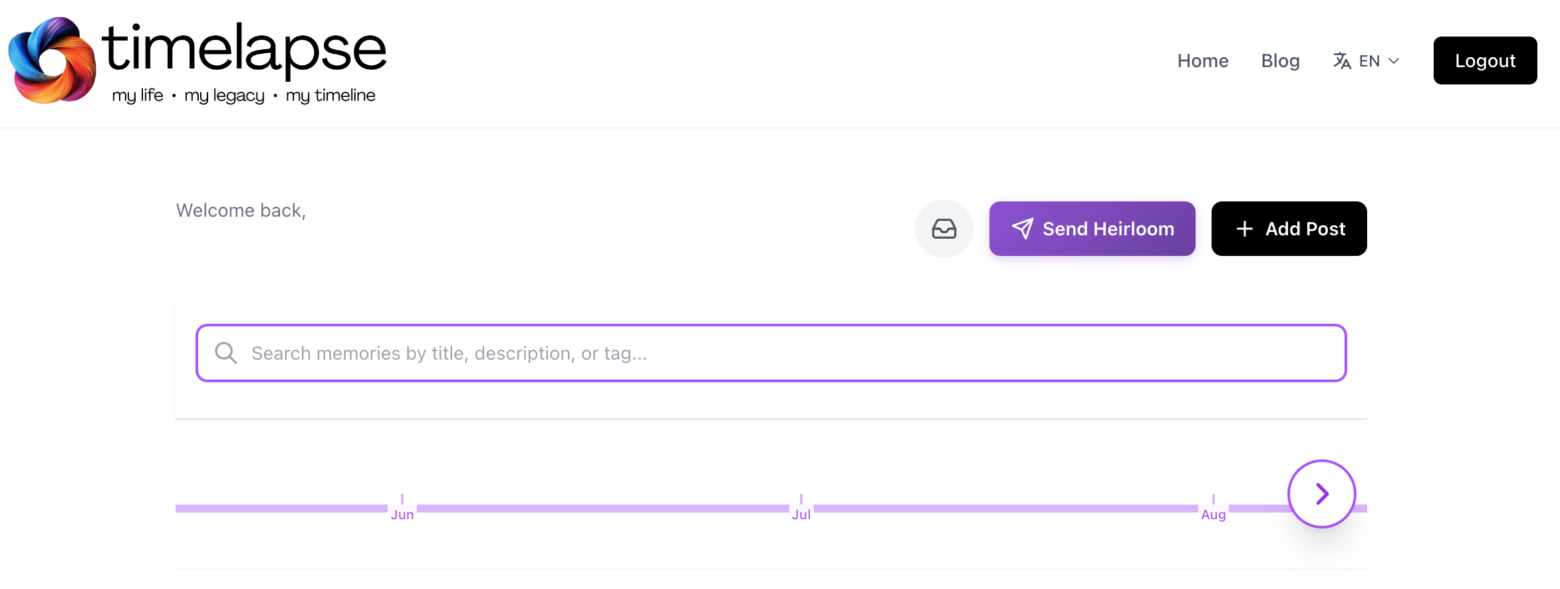Click the Logout button
Viewport: 1560px width, 589px height.
[1485, 60]
